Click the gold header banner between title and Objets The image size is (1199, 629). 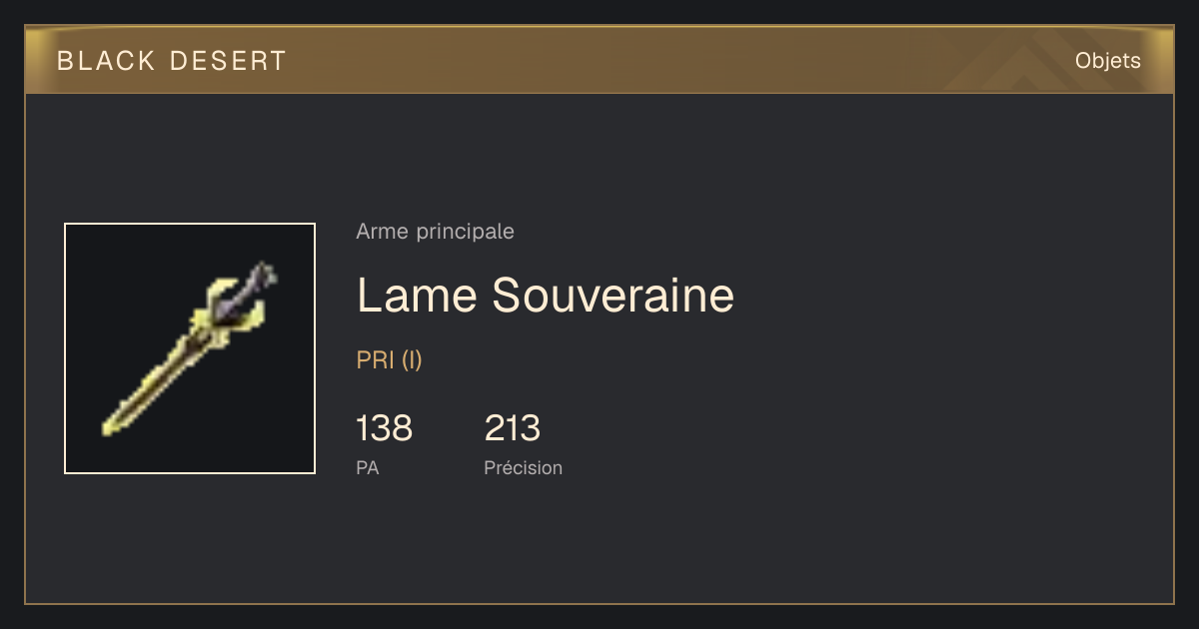tap(679, 61)
